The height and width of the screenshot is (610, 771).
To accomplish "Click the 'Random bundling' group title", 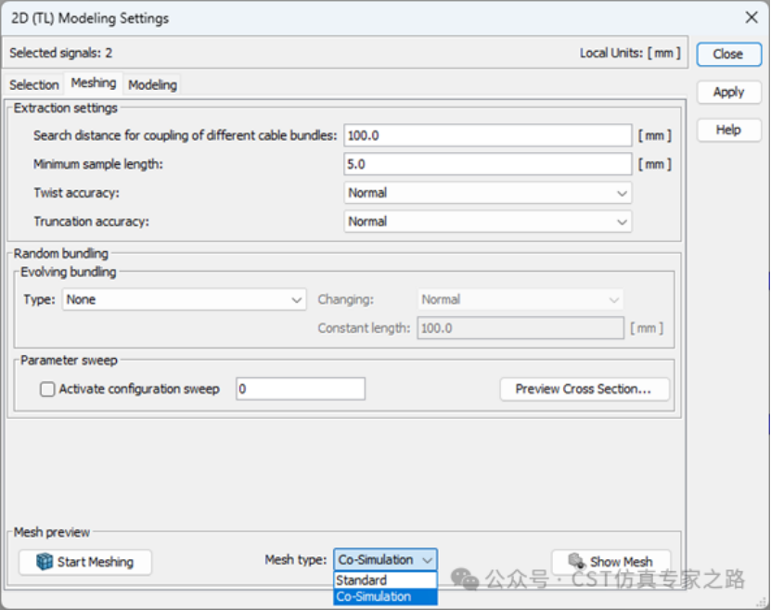I will [60, 253].
